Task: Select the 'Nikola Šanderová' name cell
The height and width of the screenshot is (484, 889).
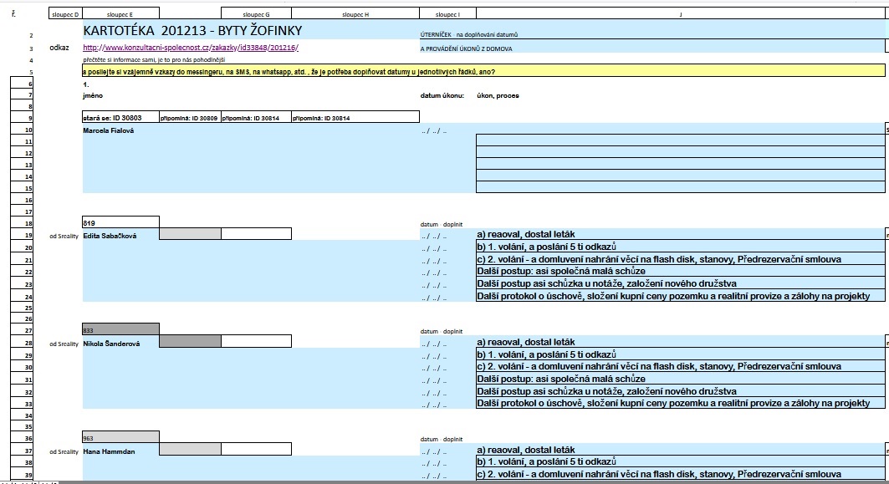Action: 111,344
